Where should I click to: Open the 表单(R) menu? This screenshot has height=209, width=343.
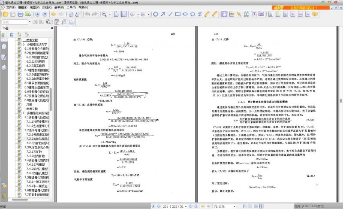[59, 7]
